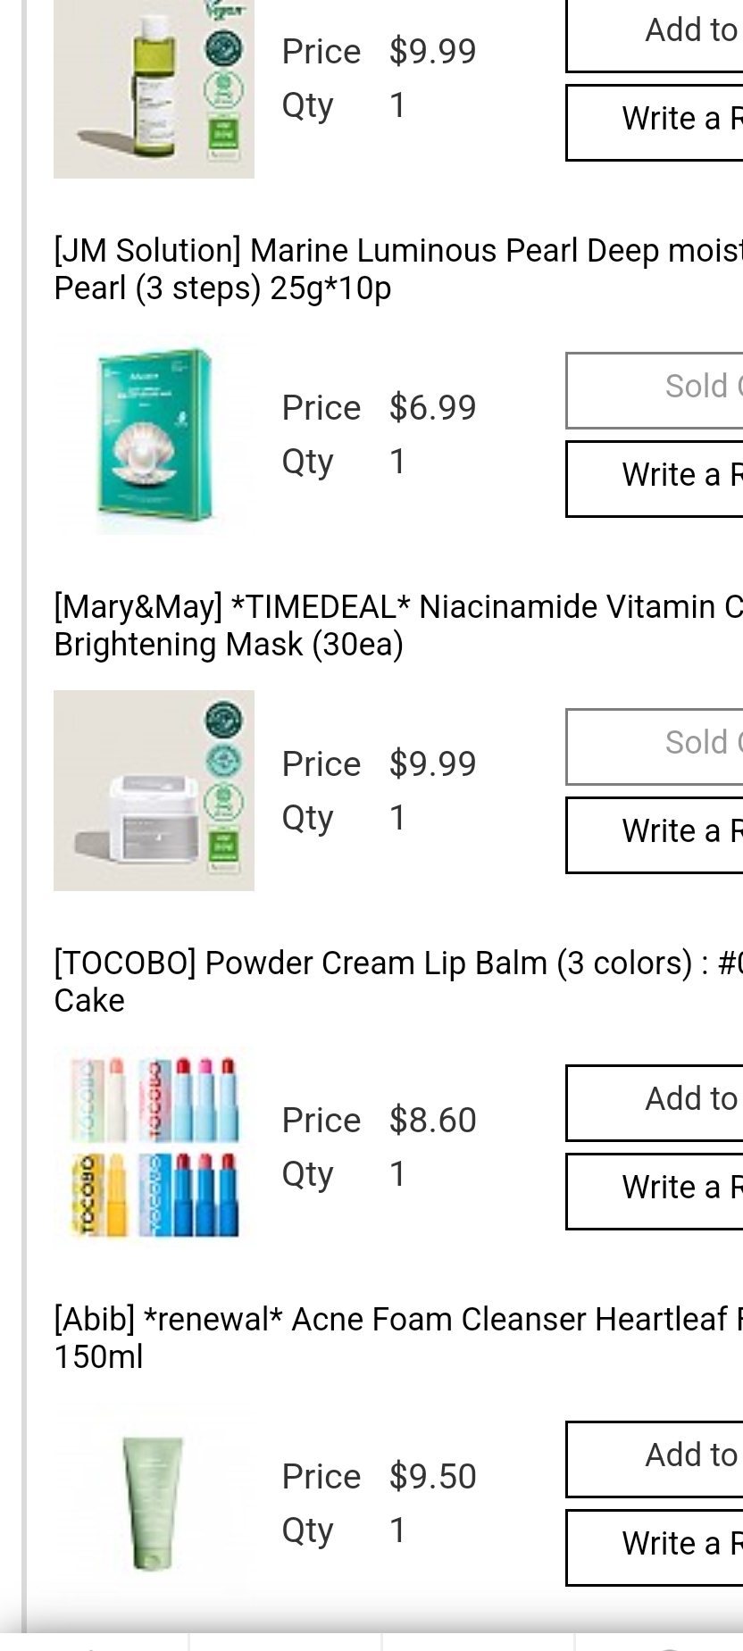Add TOCOBO Powder Cream Lip Balm to cart
The image size is (743, 1651).
coord(655,1102)
